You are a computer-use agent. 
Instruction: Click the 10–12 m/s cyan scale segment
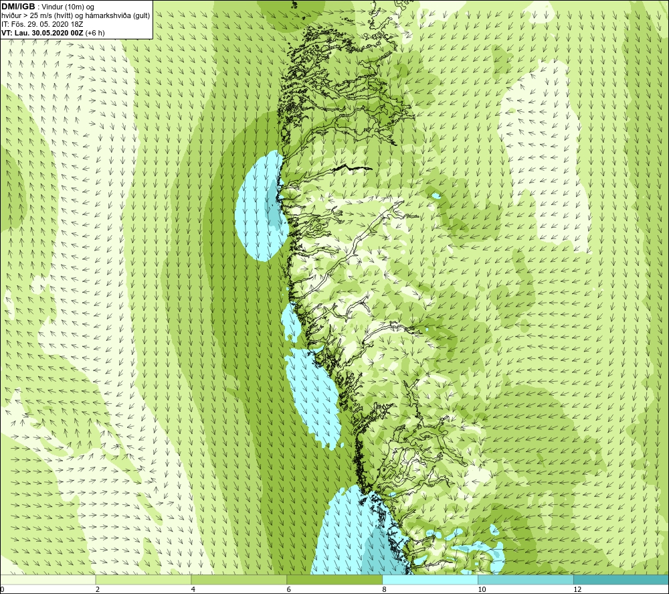click(x=526, y=579)
